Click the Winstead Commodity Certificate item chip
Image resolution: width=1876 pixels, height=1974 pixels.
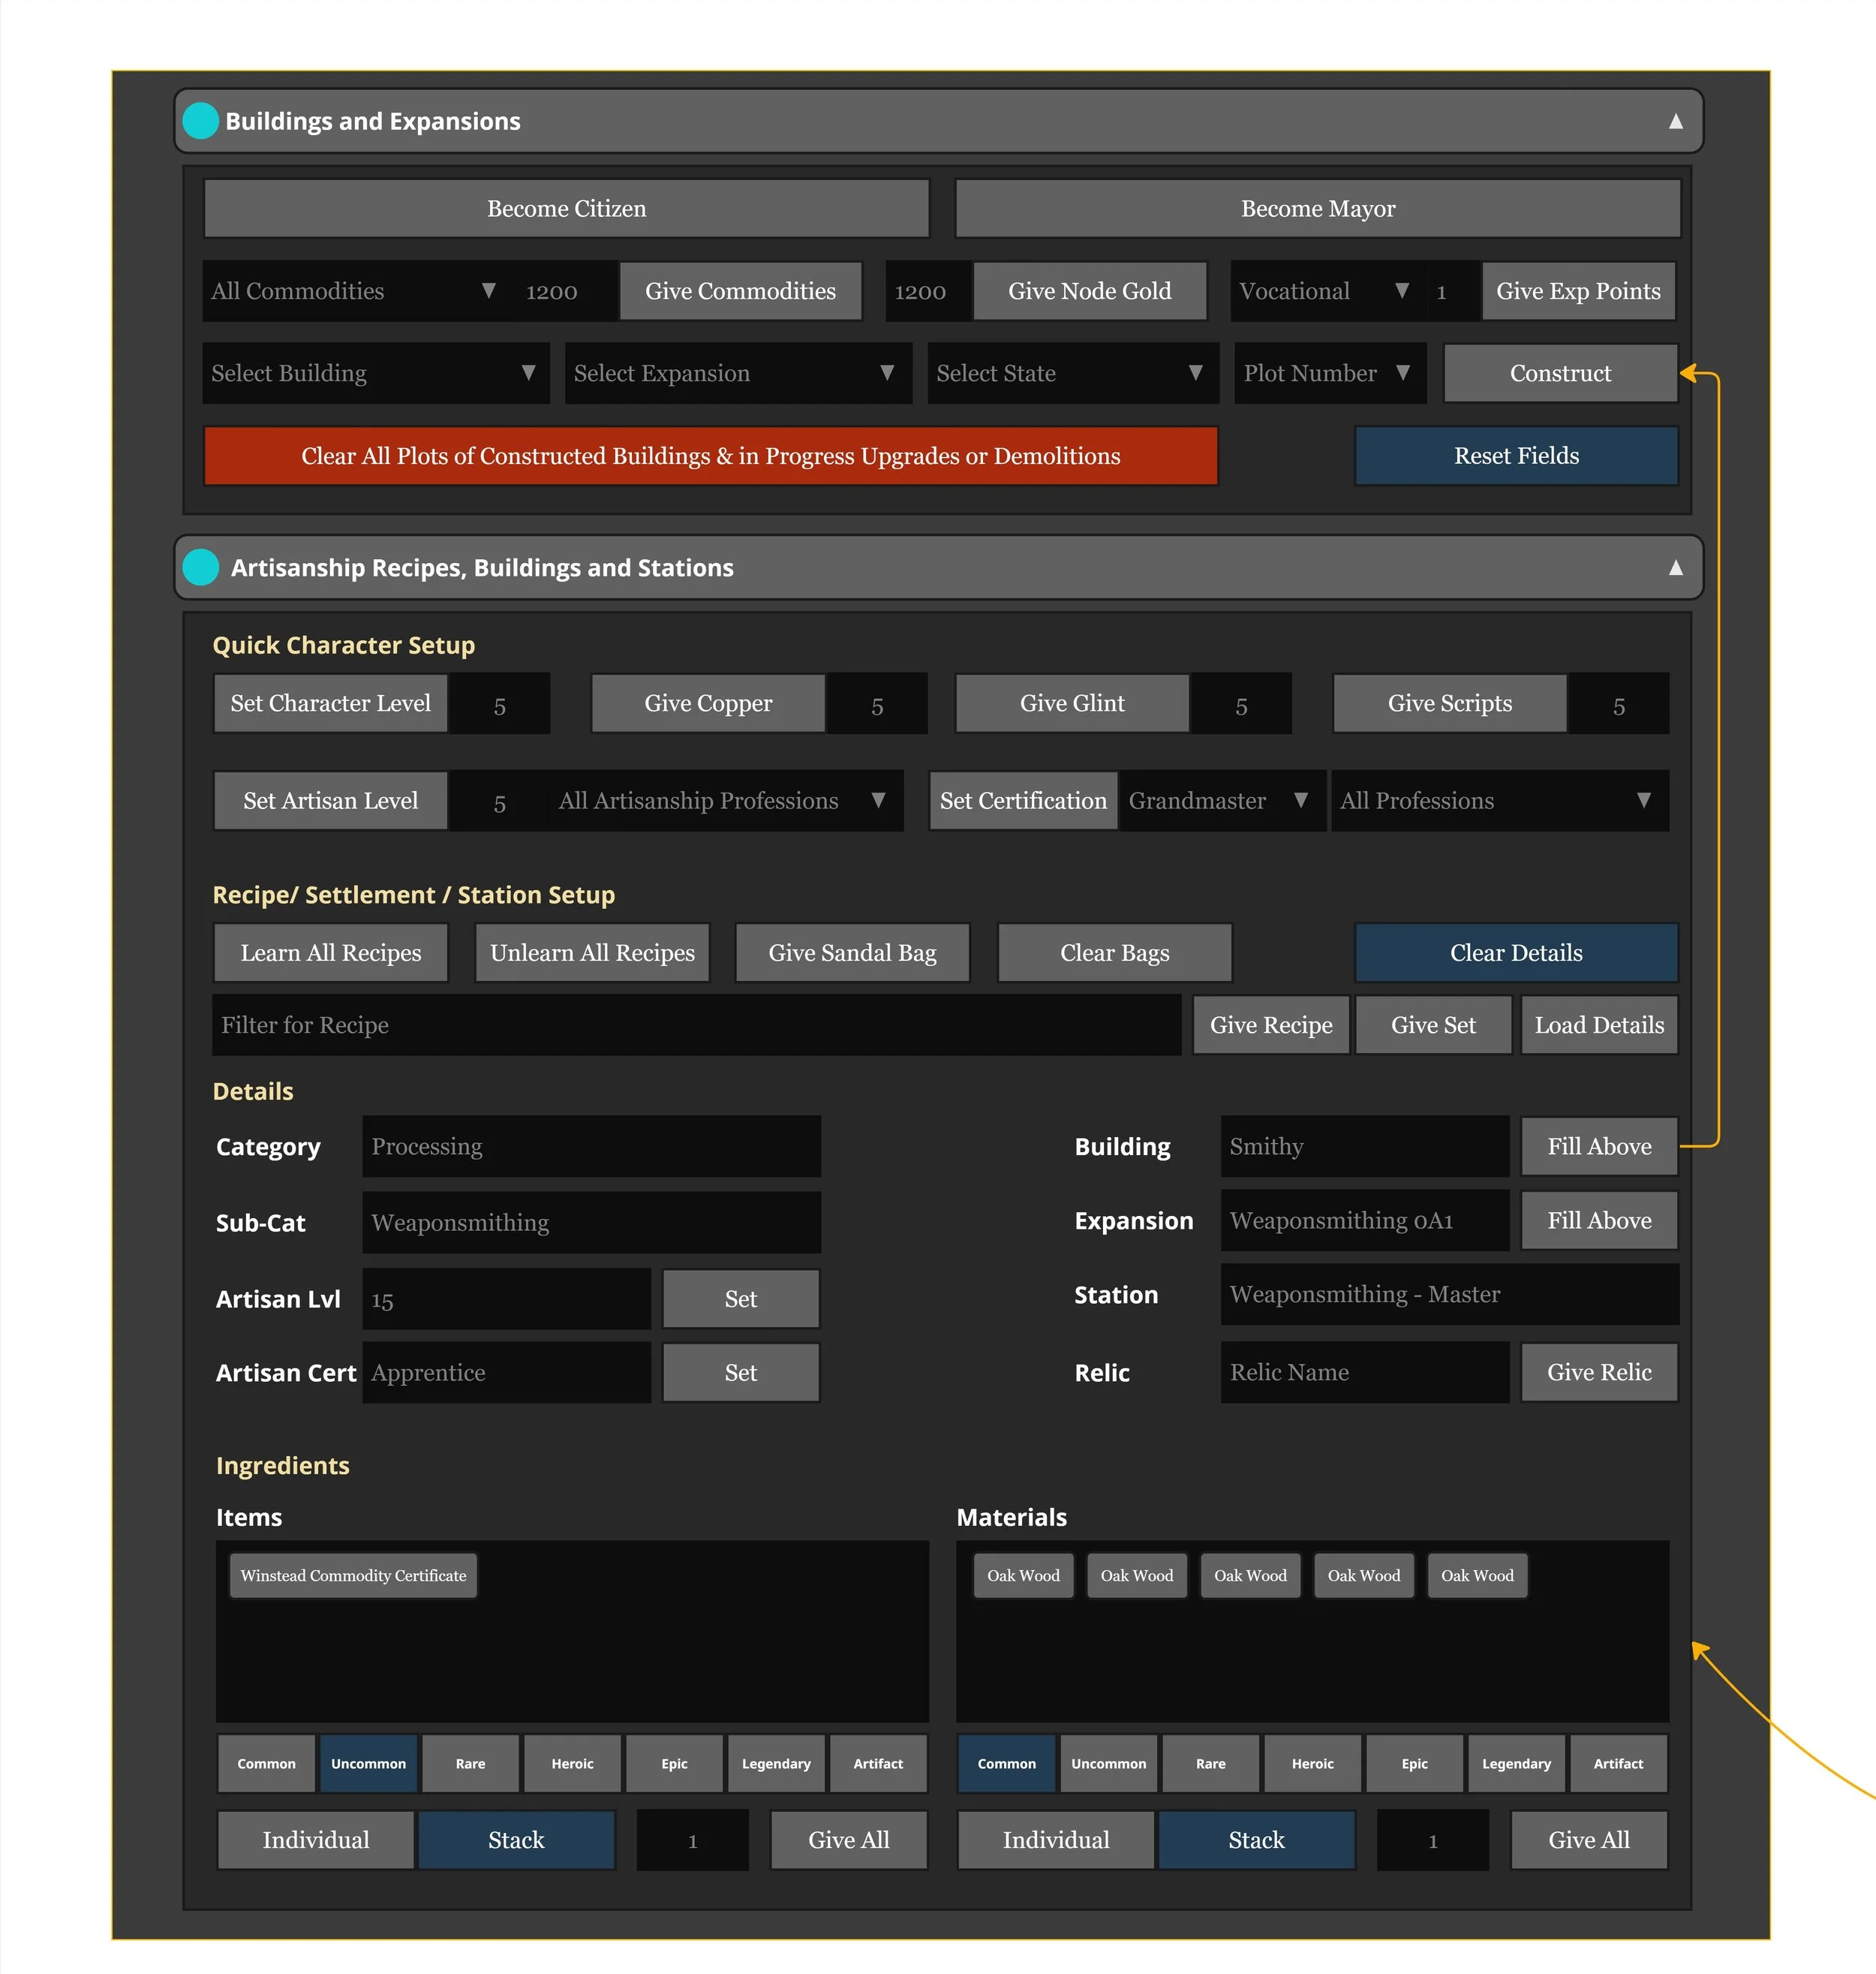tap(353, 1575)
